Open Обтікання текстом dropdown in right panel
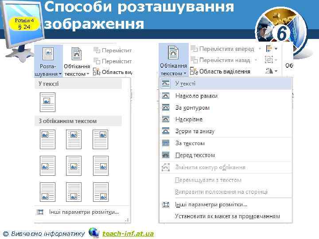The height and width of the screenshot is (239, 319). coord(173,61)
